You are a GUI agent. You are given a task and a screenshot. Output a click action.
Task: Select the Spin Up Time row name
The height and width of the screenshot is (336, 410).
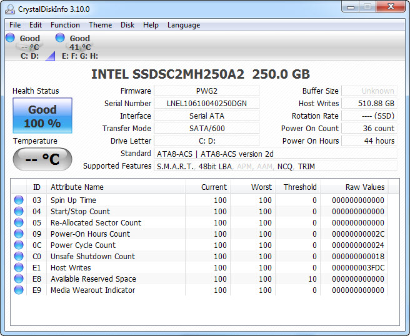[x=73, y=200]
